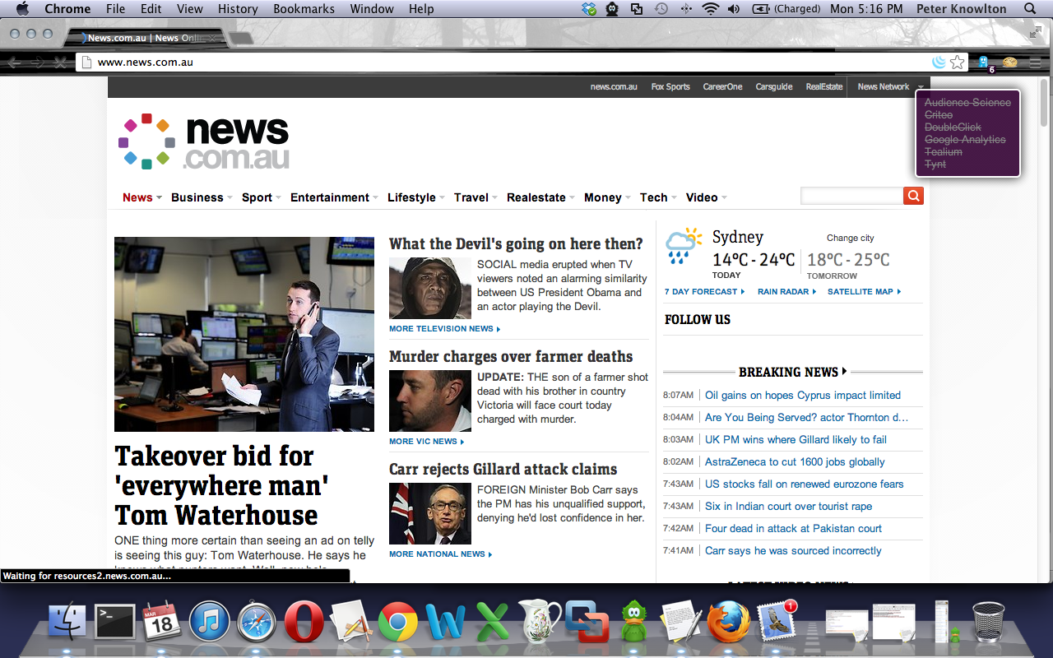Expand the Entertainment navigation dropdown
Viewport: 1053px width, 658px height.
click(x=334, y=197)
